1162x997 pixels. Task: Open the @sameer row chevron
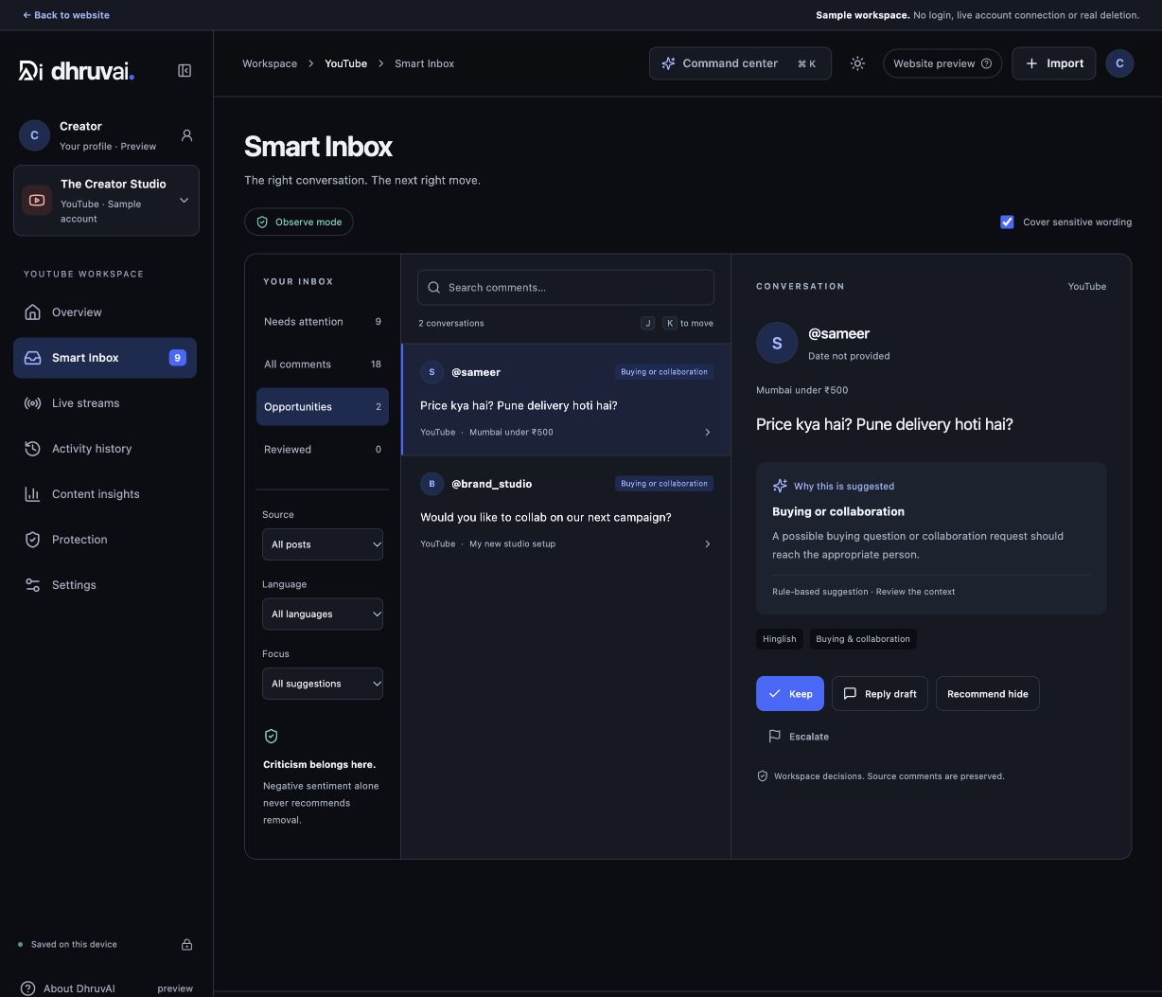pos(707,433)
